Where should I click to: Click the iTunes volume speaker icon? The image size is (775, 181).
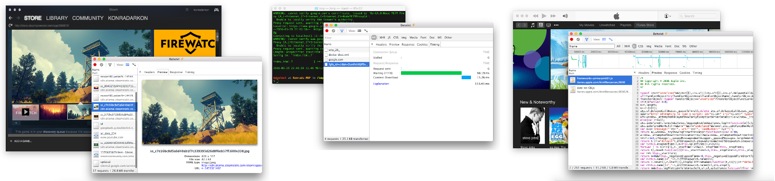pyautogui.click(x=565, y=16)
